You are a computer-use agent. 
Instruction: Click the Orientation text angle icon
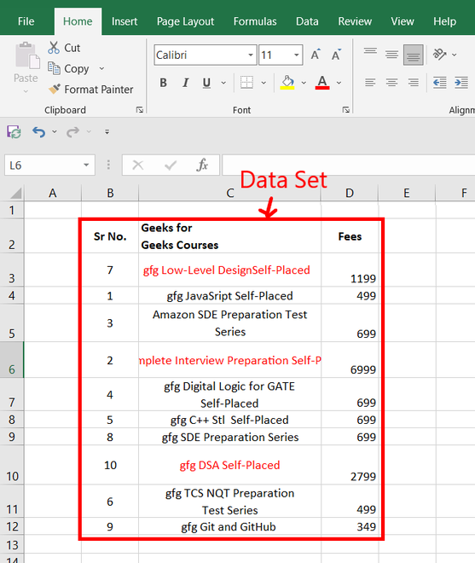pos(439,55)
